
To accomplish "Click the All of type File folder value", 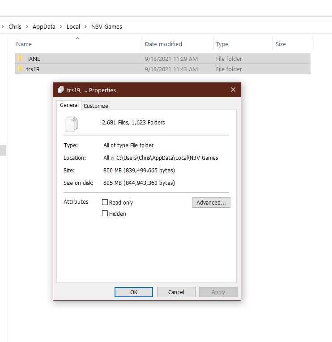I will (128, 145).
